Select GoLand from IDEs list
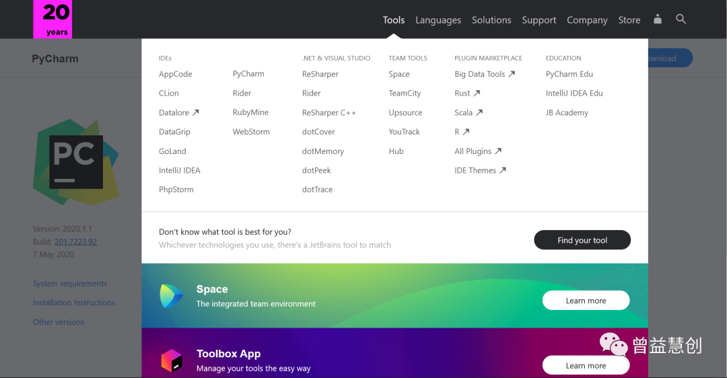727x378 pixels. click(x=172, y=151)
